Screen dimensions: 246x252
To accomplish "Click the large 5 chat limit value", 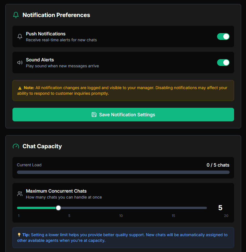I will click(x=220, y=208).
